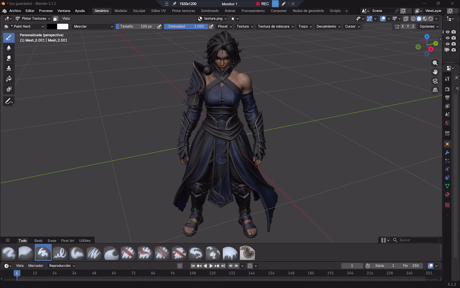This screenshot has width=460, height=288.
Task: Select the Annotate tool
Action: point(9,102)
